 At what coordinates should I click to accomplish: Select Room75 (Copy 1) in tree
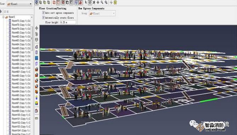pyautogui.click(x=21, y=21)
